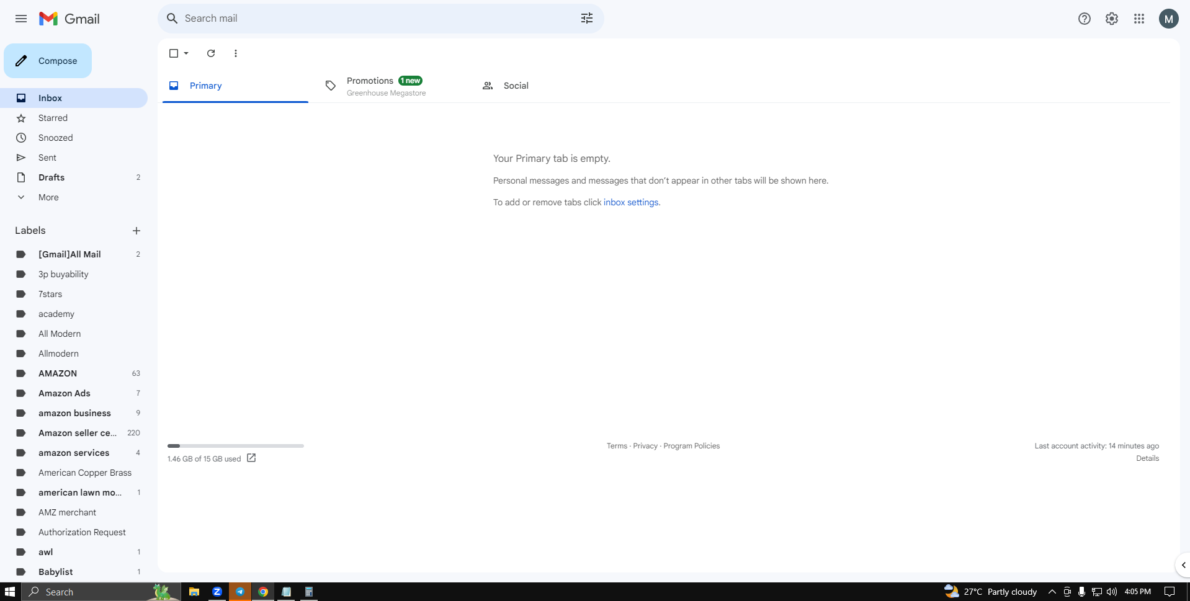This screenshot has width=1190, height=601.
Task: Open Notepad from the taskbar
Action: pyautogui.click(x=286, y=592)
